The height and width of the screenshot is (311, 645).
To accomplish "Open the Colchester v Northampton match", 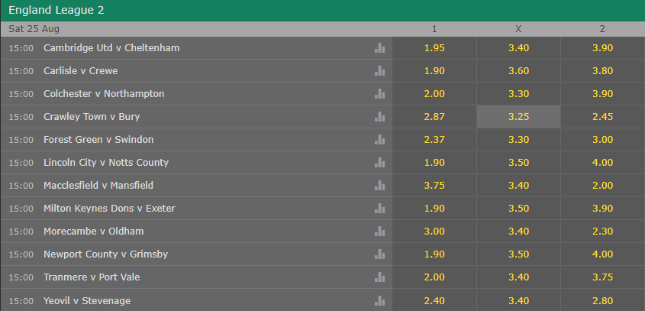I will point(104,94).
